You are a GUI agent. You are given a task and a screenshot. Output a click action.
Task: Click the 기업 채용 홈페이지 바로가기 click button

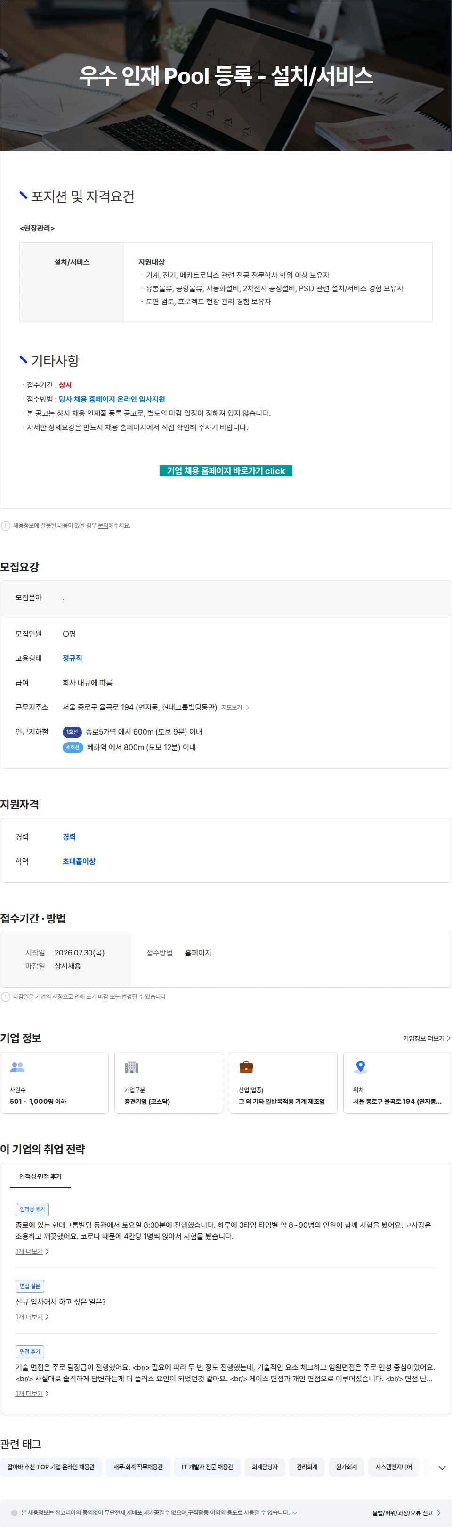tap(226, 471)
